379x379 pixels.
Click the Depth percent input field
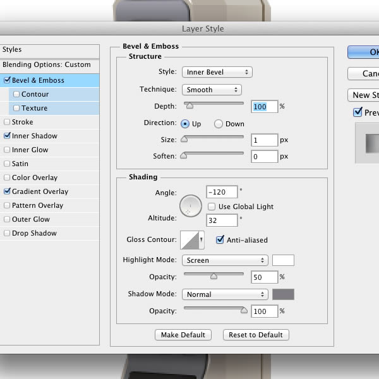tap(265, 107)
